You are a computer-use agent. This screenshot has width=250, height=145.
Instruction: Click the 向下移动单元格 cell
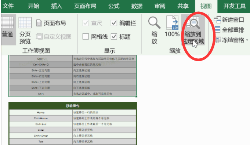(x=104, y=130)
